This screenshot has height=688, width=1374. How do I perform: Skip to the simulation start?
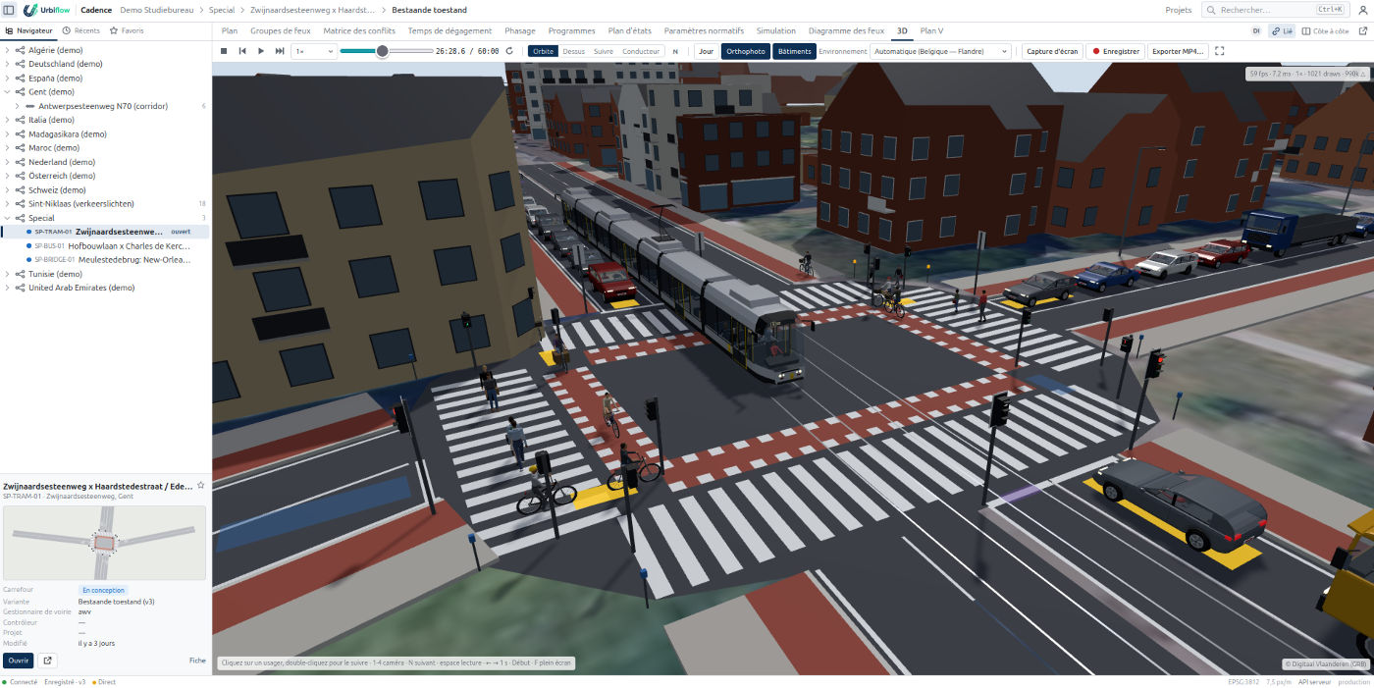tap(242, 51)
